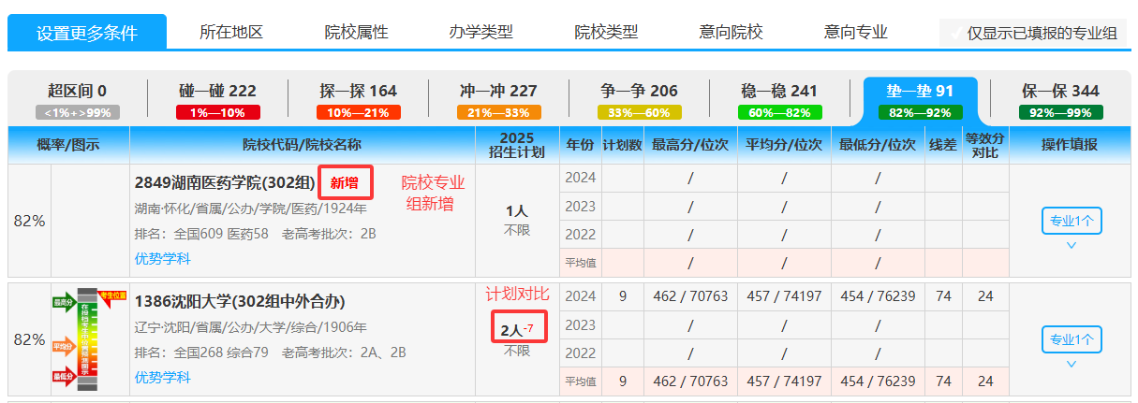The width and height of the screenshot is (1138, 403).
Task: Click the red 1%—10% probability bar
Action: coord(216,112)
